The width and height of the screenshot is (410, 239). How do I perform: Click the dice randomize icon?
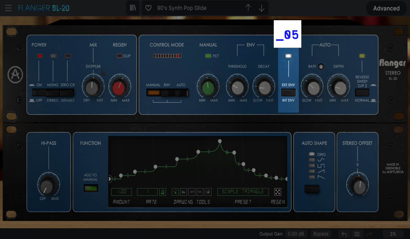tap(278, 192)
